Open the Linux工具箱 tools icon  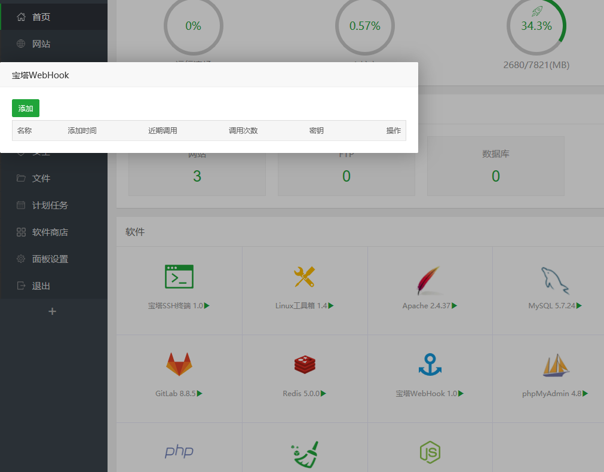tap(304, 277)
